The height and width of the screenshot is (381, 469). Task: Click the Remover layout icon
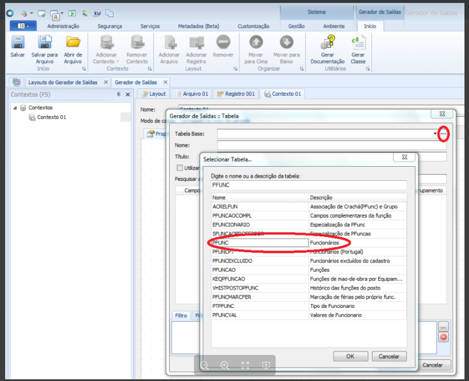(x=223, y=42)
